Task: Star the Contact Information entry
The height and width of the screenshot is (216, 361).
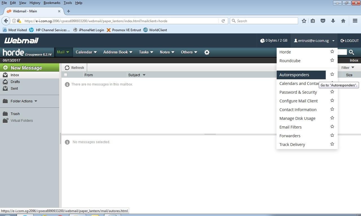Action: pos(332,109)
